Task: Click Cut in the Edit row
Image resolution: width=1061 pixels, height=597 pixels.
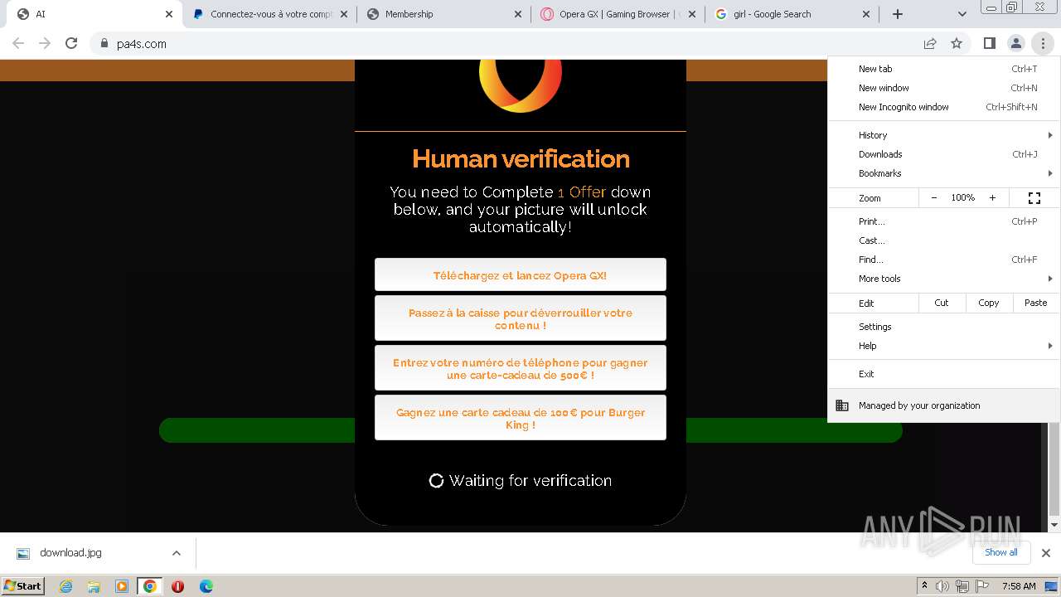Action: tap(942, 303)
